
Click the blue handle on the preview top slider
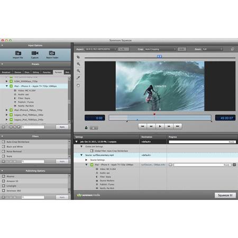coord(159,56)
